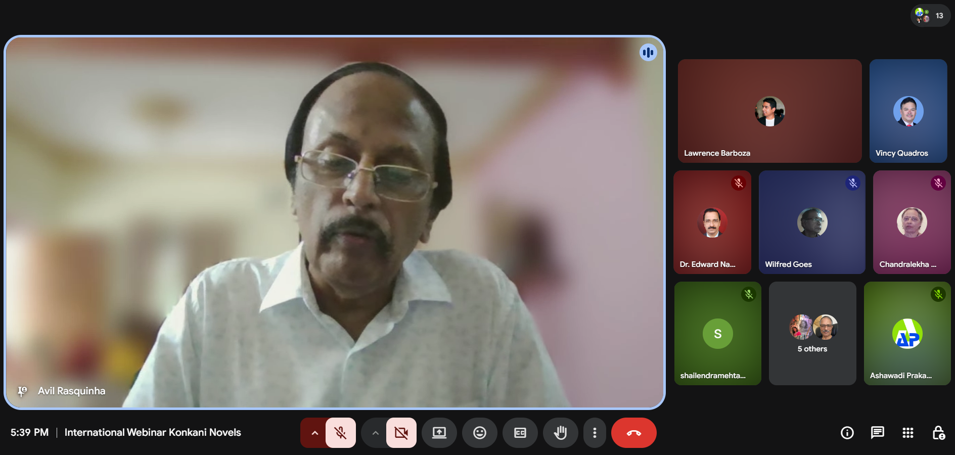955x455 pixels.
Task: Click the pinned icon beside Avil Rasquinha
Action: coord(22,391)
